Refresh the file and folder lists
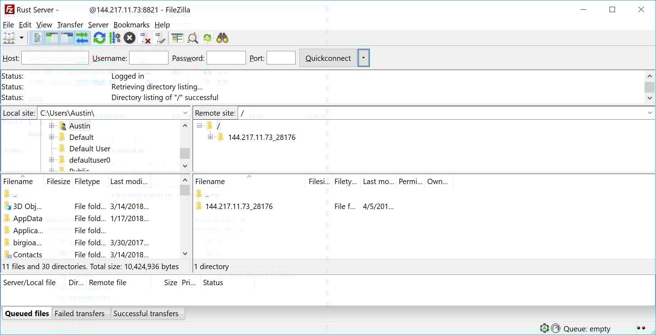 click(100, 38)
